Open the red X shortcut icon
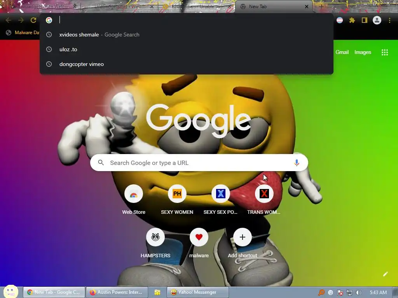The height and width of the screenshot is (298, 398). pos(264,194)
